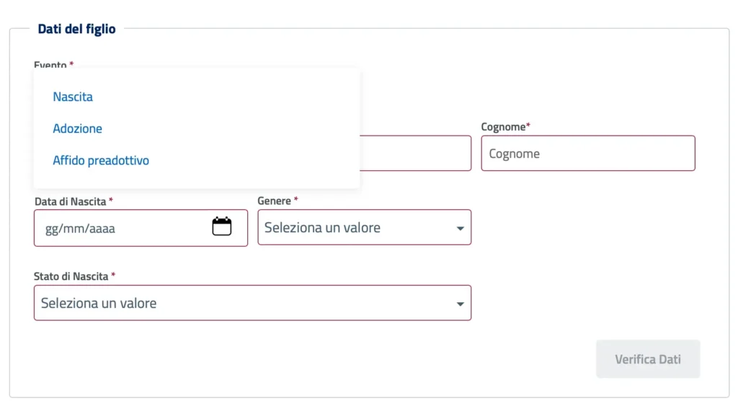
Task: Open the calendar date picker icon
Action: (222, 227)
